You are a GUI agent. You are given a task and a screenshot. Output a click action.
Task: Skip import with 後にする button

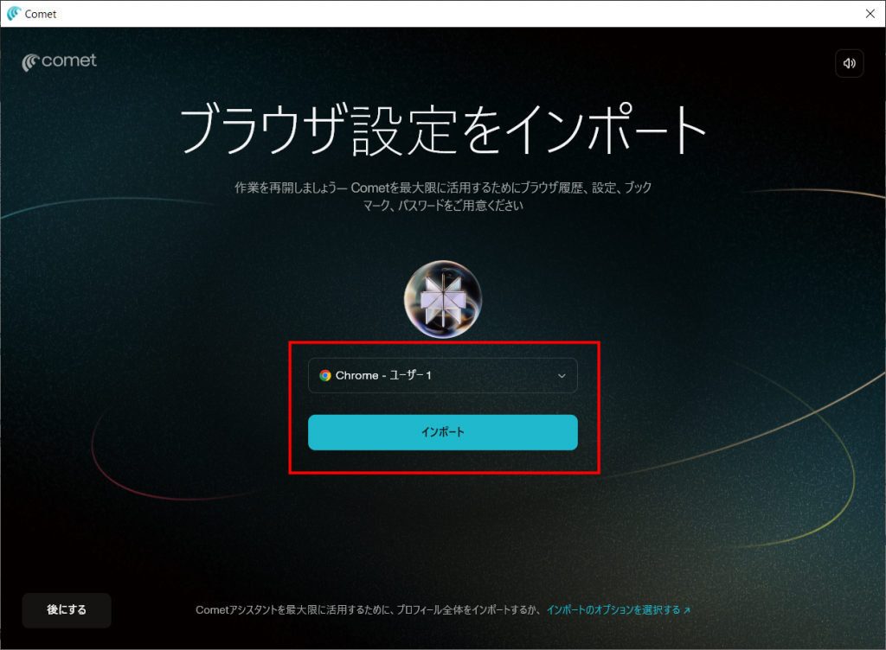(67, 610)
